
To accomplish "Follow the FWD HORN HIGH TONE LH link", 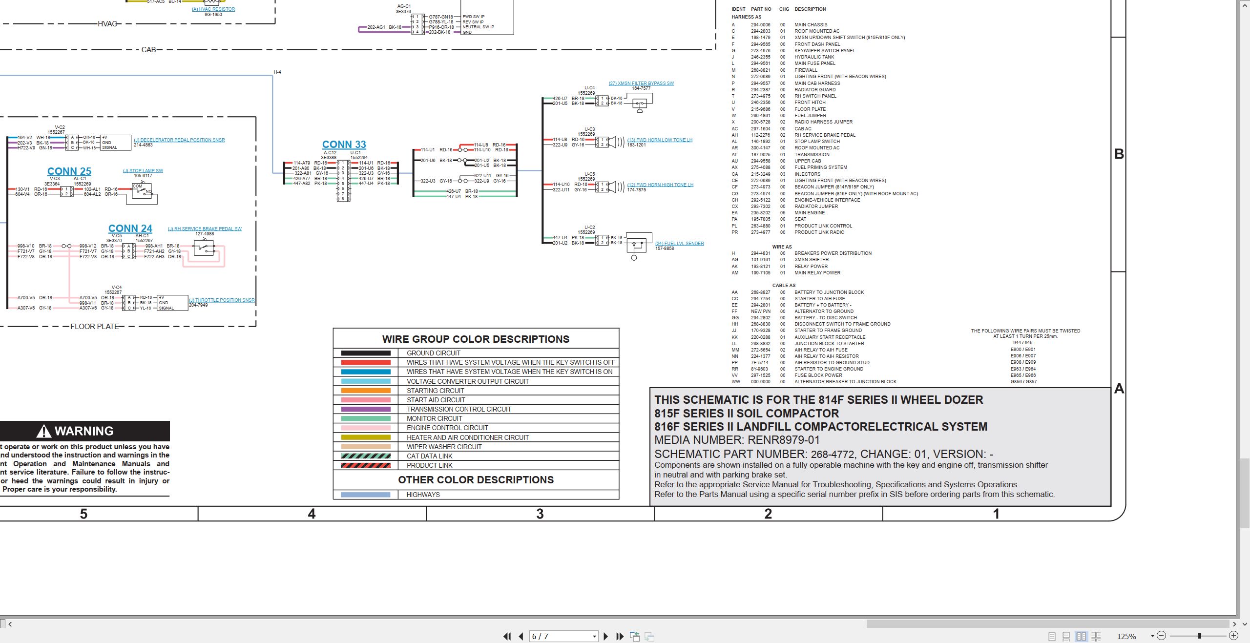I will pos(660,185).
